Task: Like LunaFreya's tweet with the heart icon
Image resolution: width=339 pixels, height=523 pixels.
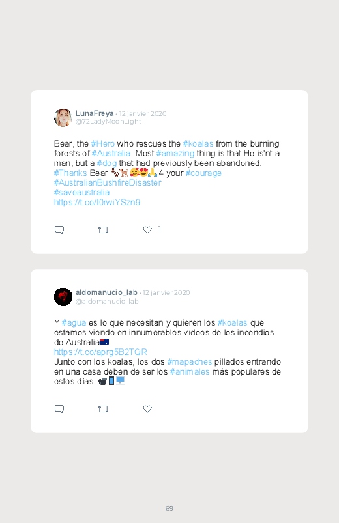Action: click(147, 230)
